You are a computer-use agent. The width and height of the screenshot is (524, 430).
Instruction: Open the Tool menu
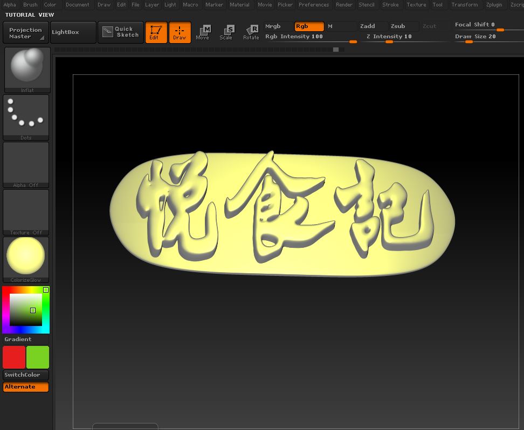(x=437, y=5)
